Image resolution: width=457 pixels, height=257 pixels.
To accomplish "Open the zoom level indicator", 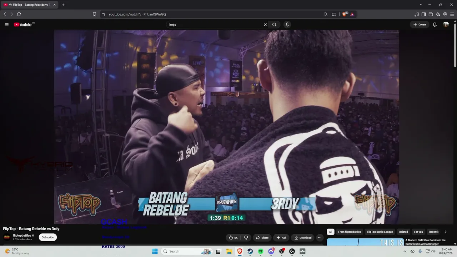I will pos(326,14).
